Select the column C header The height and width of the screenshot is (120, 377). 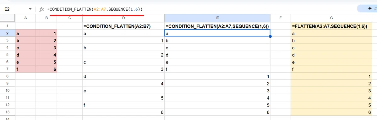click(69, 18)
